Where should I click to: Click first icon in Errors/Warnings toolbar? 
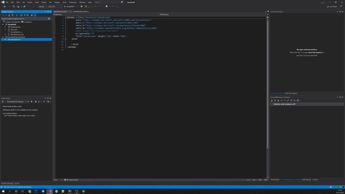(x=272, y=101)
